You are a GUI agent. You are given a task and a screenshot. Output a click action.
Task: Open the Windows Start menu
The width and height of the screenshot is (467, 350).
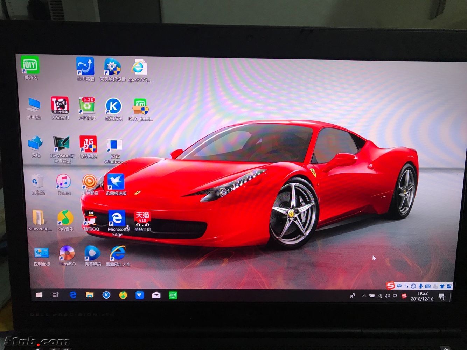[39, 295]
